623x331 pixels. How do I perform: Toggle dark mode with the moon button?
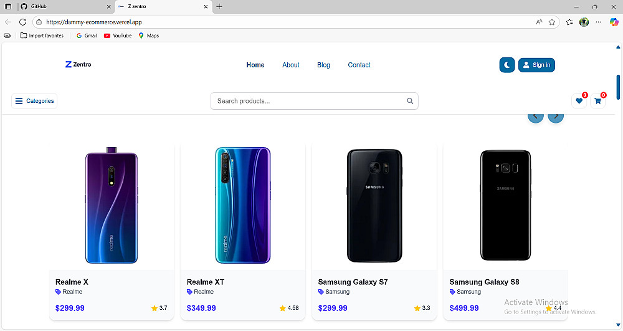click(507, 65)
